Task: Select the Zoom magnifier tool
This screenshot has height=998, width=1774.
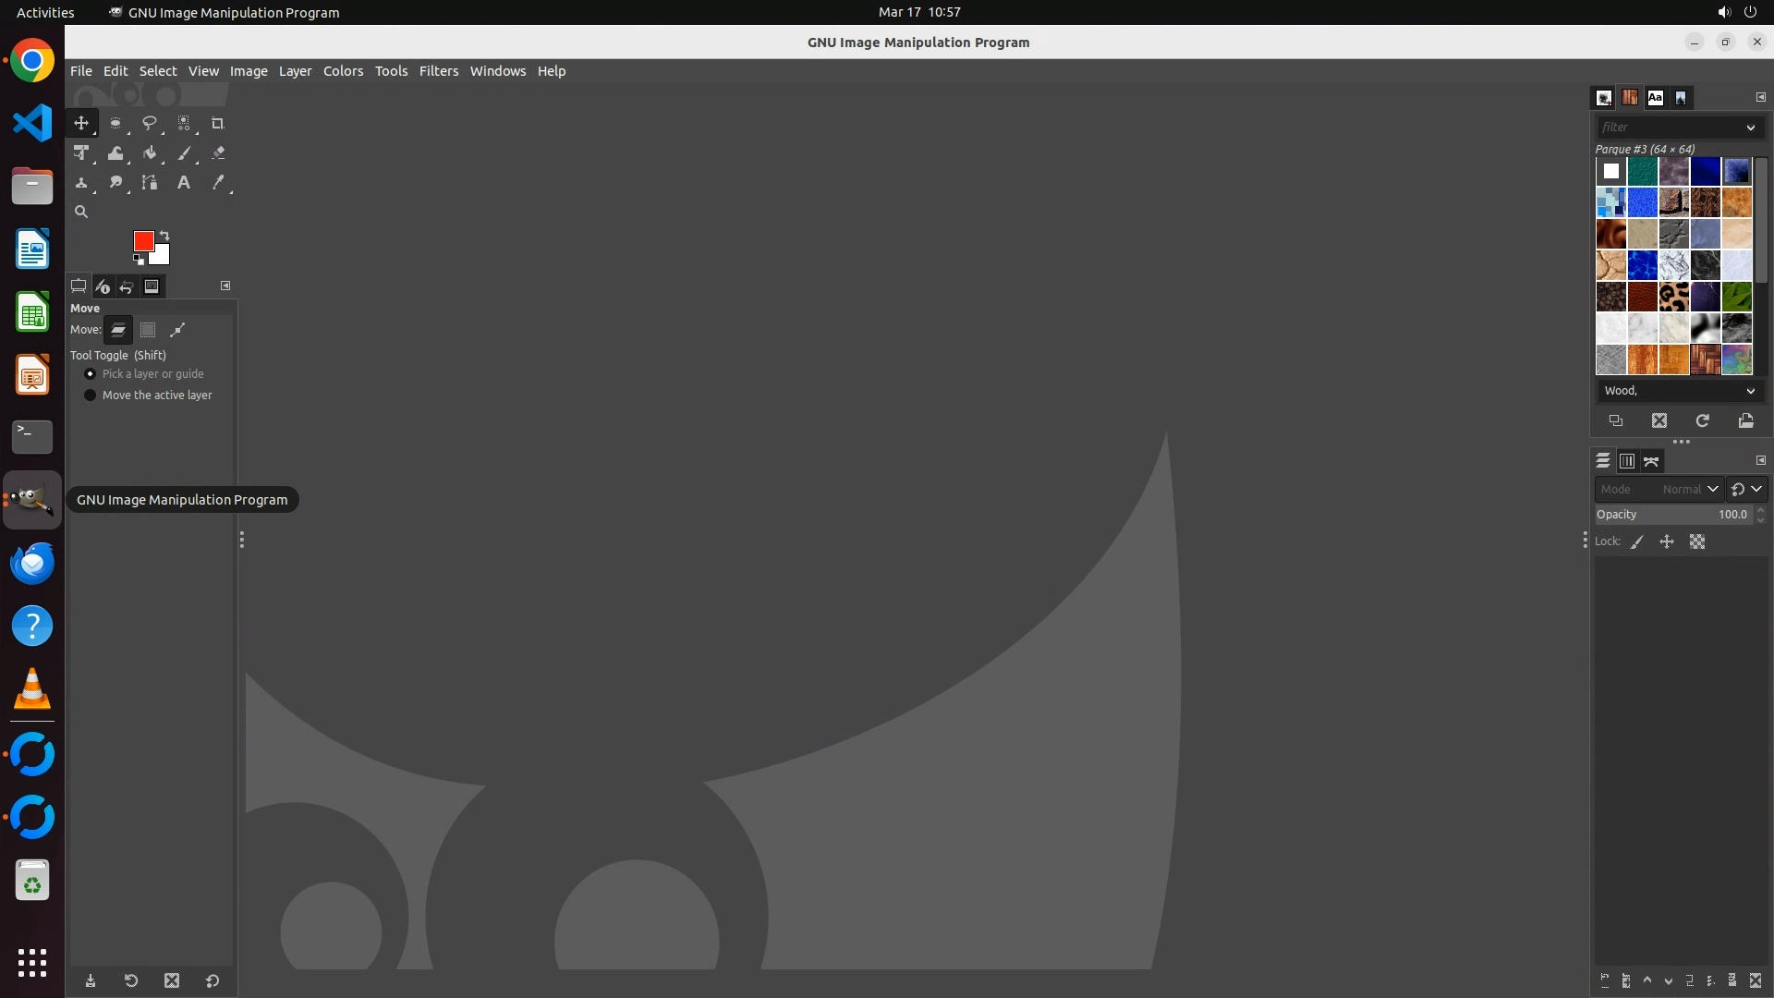Action: (x=81, y=212)
